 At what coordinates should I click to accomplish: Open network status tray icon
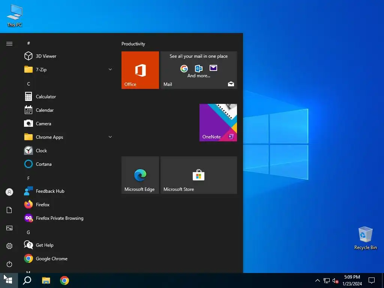327,280
